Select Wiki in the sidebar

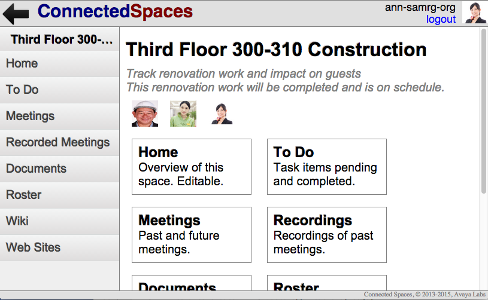pyautogui.click(x=59, y=222)
